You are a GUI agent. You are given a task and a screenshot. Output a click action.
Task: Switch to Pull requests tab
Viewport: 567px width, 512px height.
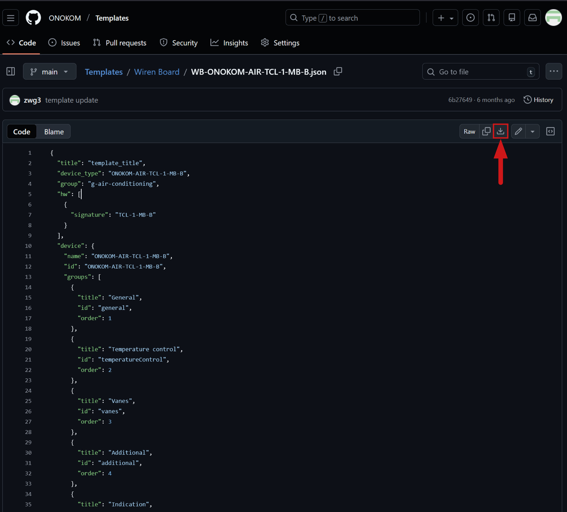tap(119, 43)
